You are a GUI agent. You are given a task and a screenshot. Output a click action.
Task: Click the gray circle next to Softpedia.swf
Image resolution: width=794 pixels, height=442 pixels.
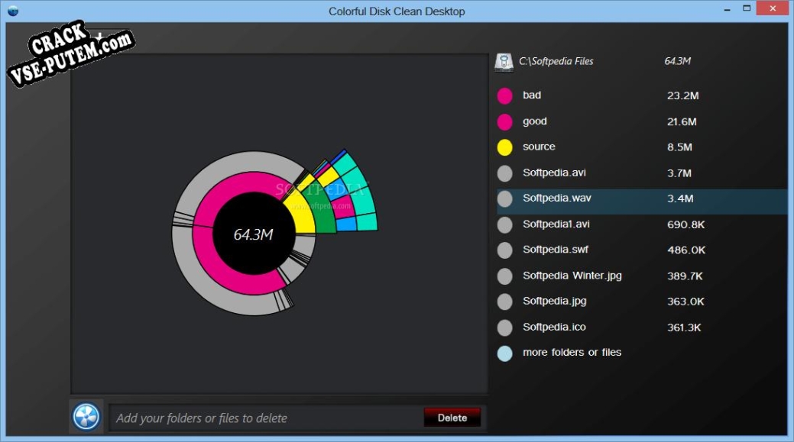pos(505,250)
